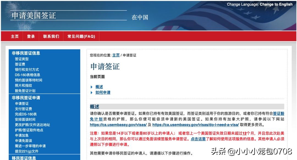Open 联系我们 from the navigation bar
Screen dimensions: 297x160
click(x=51, y=36)
